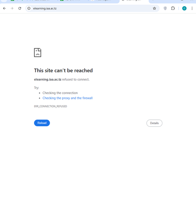Click bold elearning.iaa.ac.tz text in error message
Viewport: 196px width, 207px height.
48,79
